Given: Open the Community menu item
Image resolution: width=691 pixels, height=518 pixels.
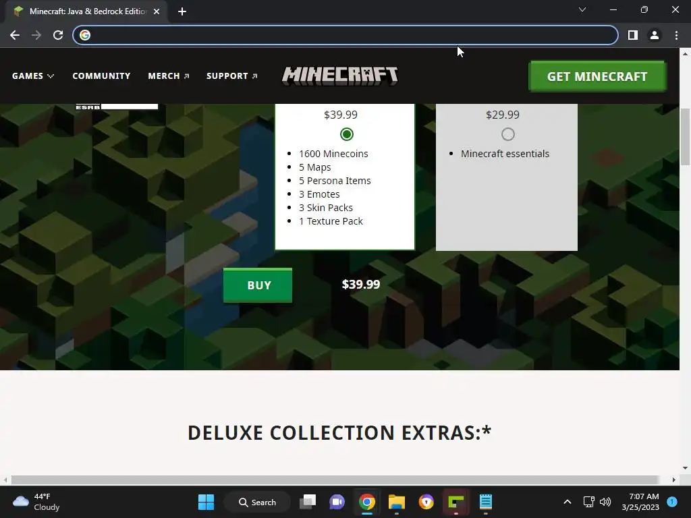Looking at the screenshot, I should point(101,76).
